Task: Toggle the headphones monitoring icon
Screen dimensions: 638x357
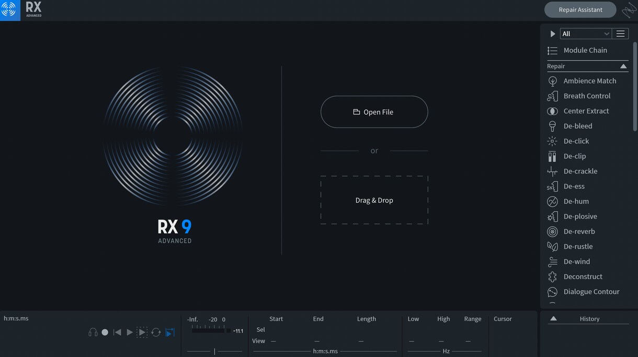Action: [93, 332]
